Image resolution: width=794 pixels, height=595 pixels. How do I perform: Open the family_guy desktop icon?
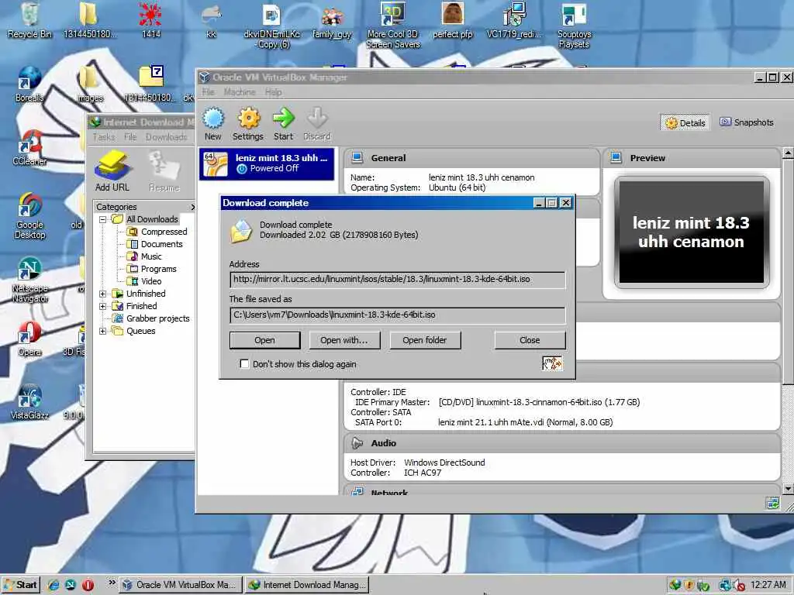(332, 20)
